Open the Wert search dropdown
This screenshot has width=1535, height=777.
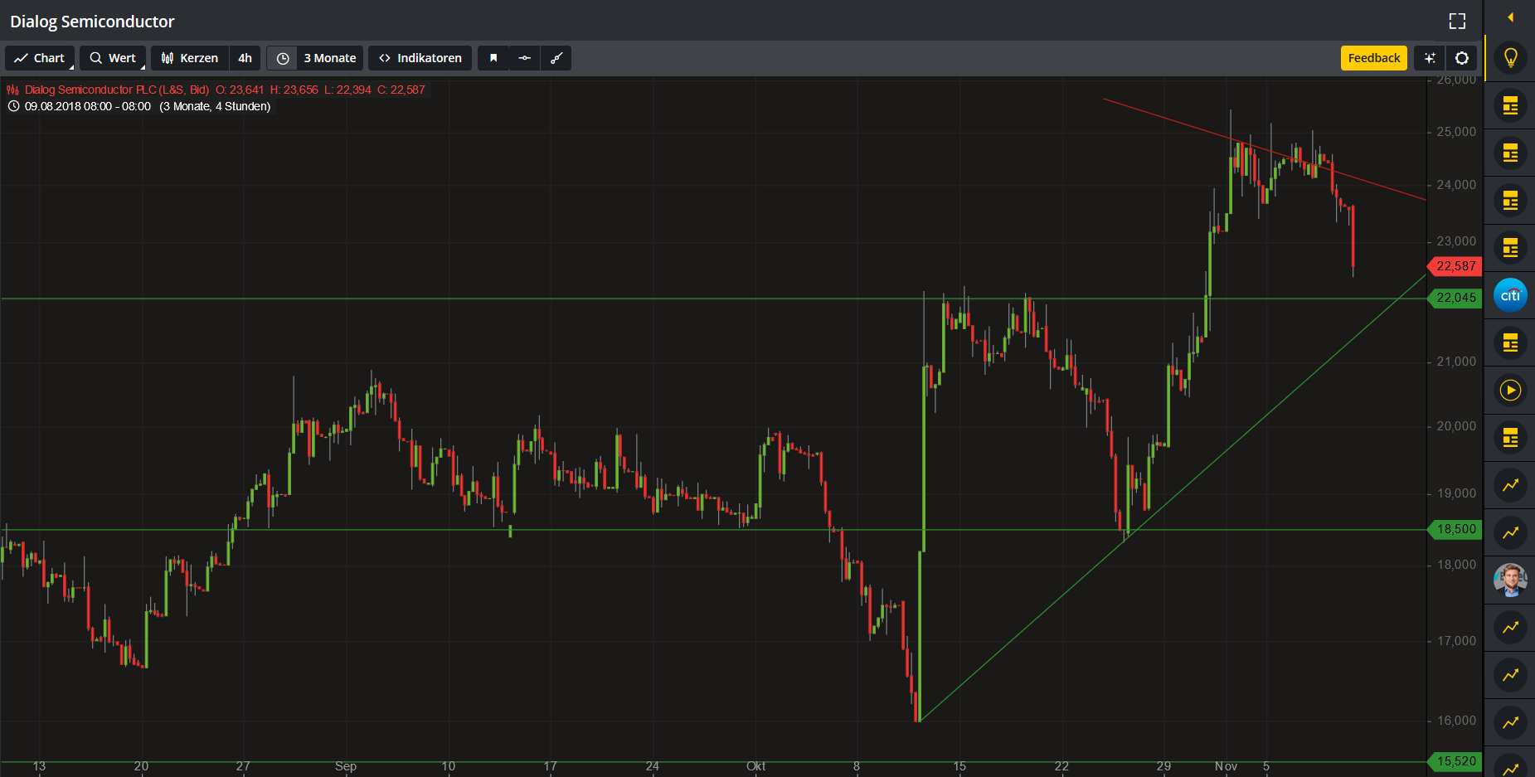113,58
